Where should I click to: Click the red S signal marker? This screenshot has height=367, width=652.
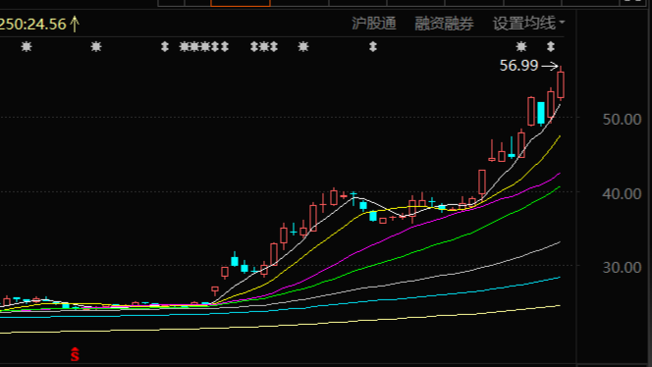pyautogui.click(x=75, y=354)
